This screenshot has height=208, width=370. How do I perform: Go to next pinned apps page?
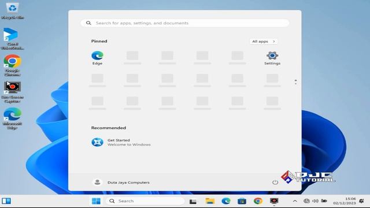295,83
